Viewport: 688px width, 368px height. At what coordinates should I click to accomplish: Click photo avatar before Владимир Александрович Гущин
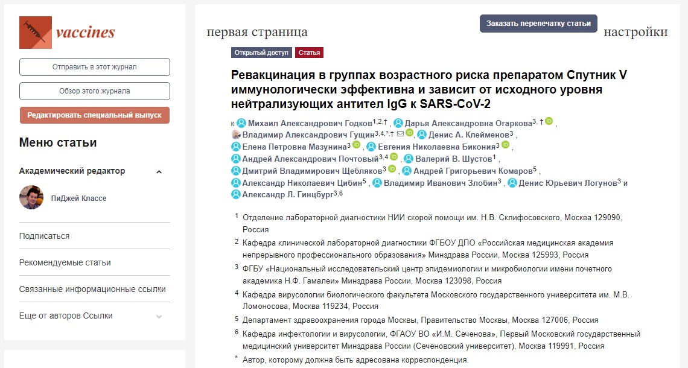(x=236, y=135)
